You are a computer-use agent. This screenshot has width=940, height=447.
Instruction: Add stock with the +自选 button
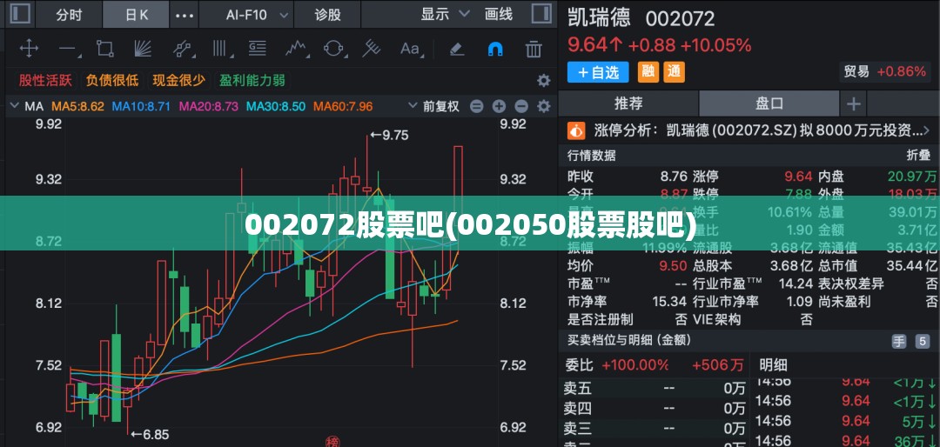[x=598, y=72]
